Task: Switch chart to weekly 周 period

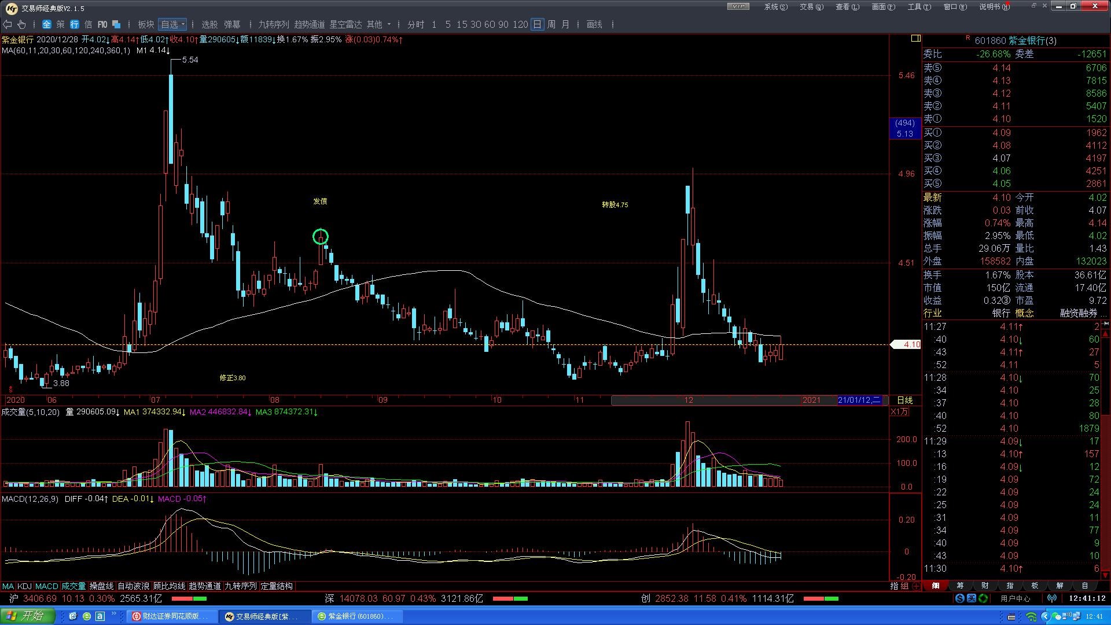Action: [x=551, y=24]
